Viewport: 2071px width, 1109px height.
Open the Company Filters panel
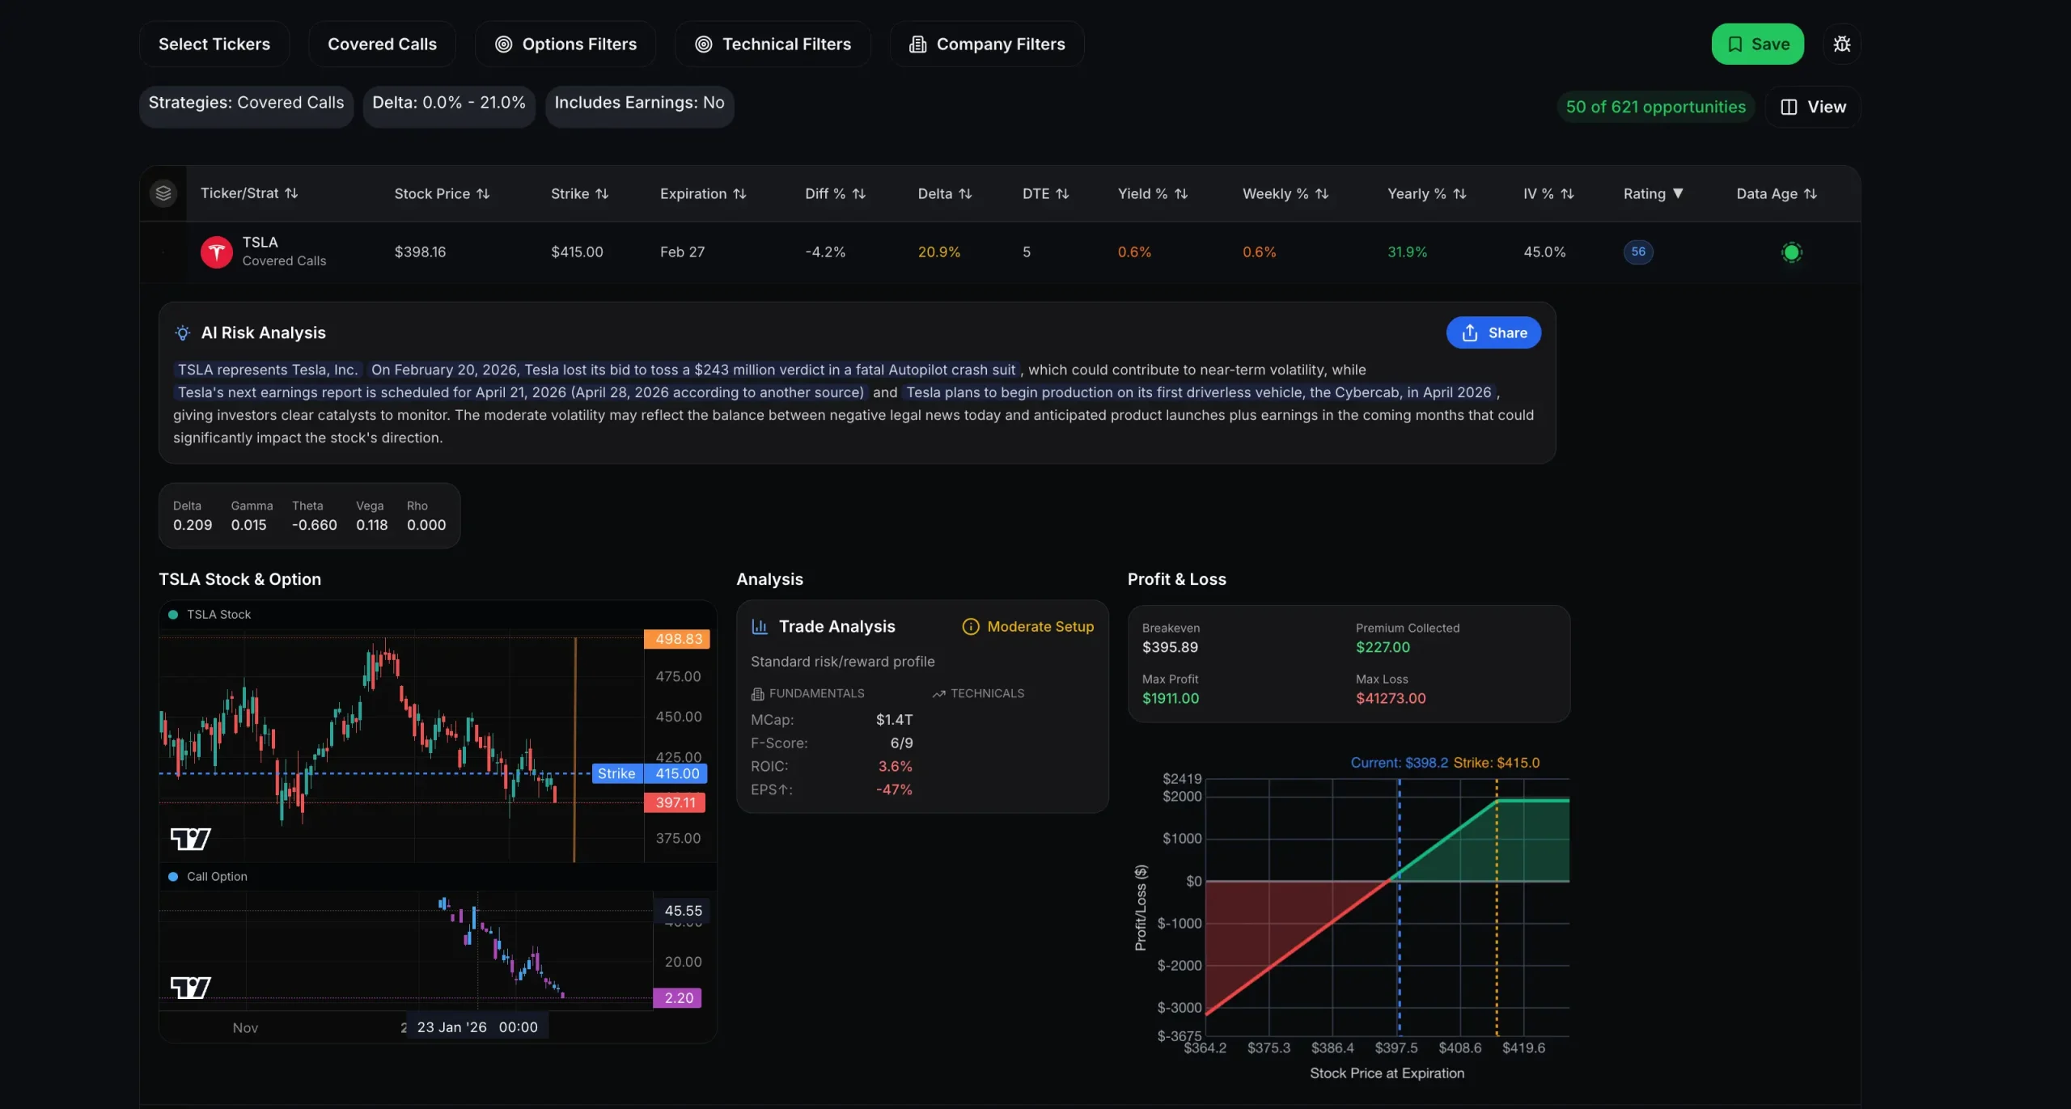point(986,44)
